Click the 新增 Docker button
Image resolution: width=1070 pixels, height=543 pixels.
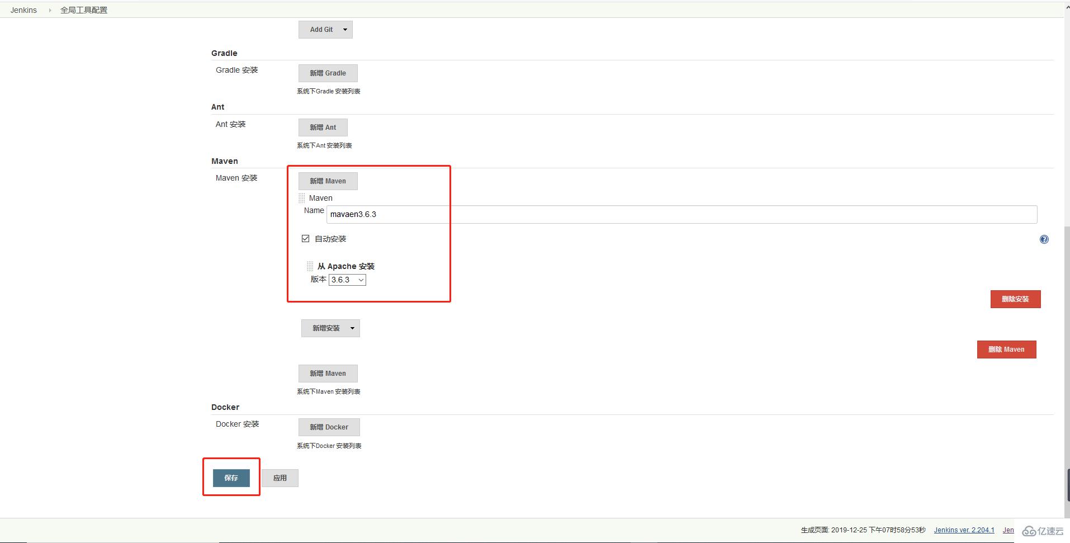pyautogui.click(x=329, y=427)
